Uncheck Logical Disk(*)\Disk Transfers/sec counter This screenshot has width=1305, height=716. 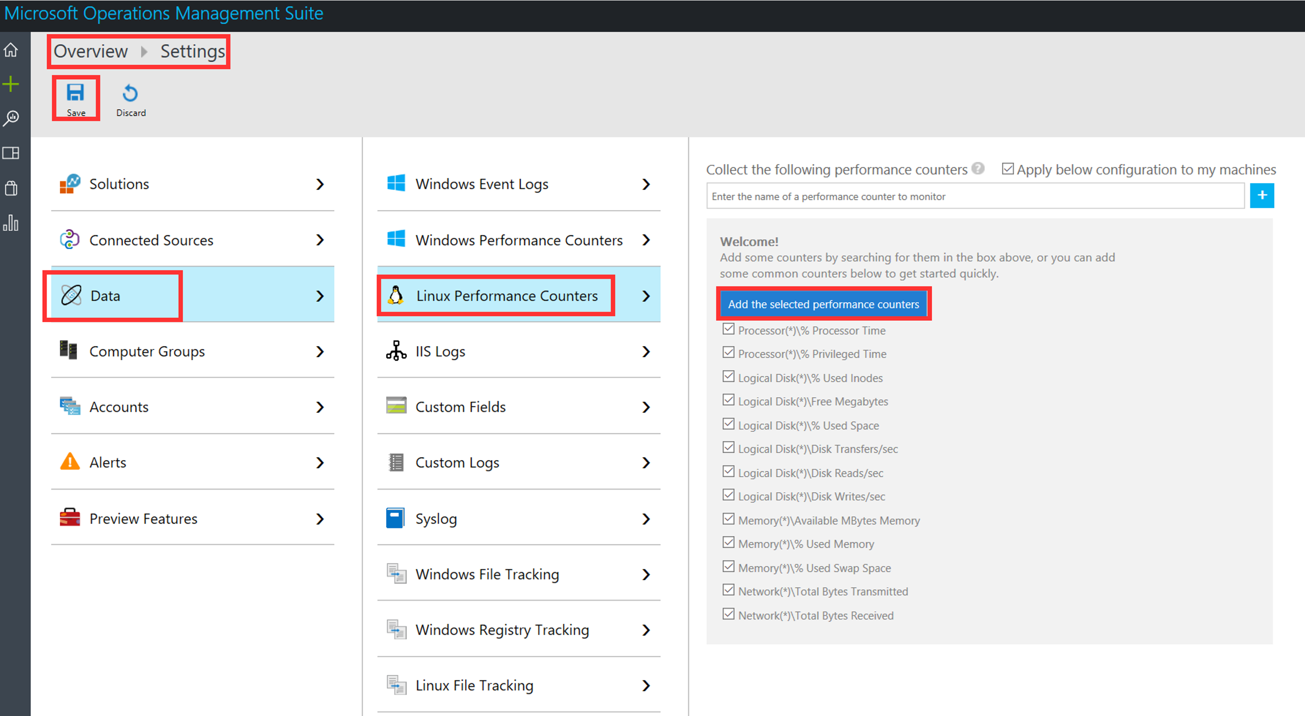pyautogui.click(x=729, y=448)
